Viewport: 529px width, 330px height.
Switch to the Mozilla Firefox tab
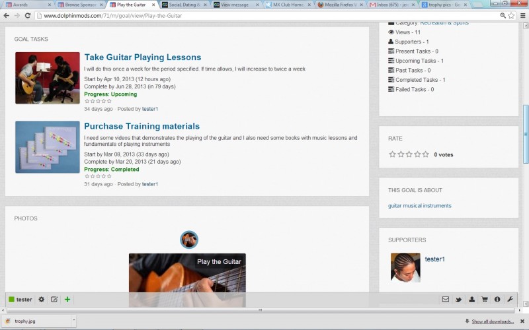pos(340,5)
